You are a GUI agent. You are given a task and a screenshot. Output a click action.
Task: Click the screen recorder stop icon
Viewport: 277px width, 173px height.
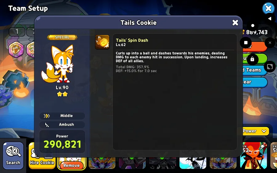[x=246, y=42]
